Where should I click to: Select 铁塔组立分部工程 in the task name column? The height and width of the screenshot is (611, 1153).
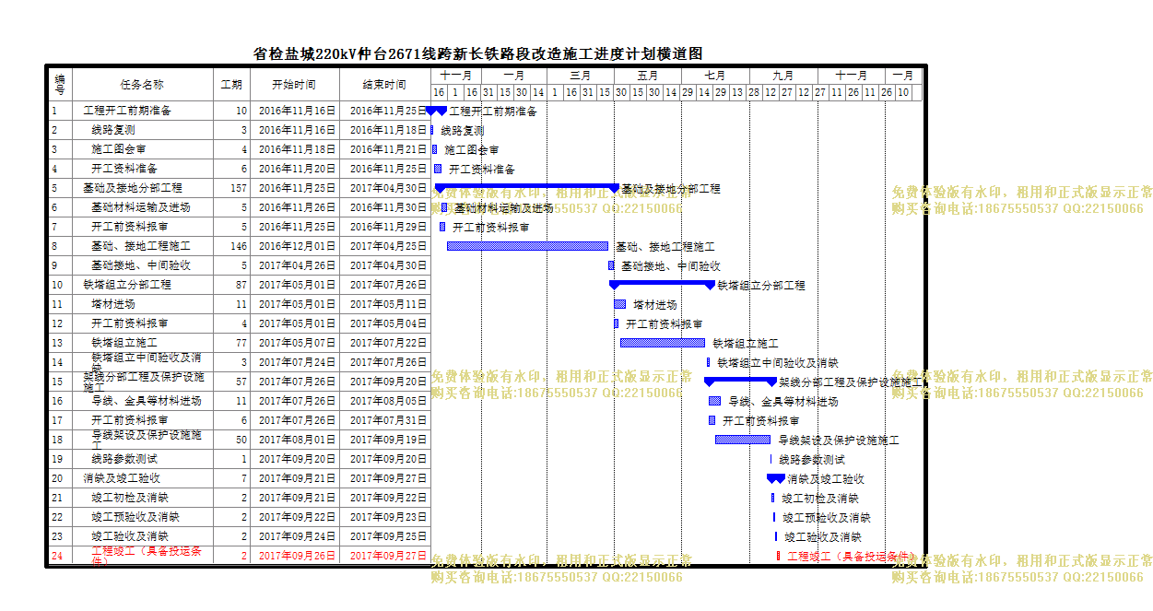coord(127,285)
